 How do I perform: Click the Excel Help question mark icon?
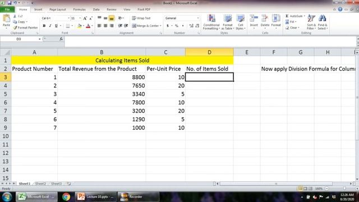coord(340,10)
